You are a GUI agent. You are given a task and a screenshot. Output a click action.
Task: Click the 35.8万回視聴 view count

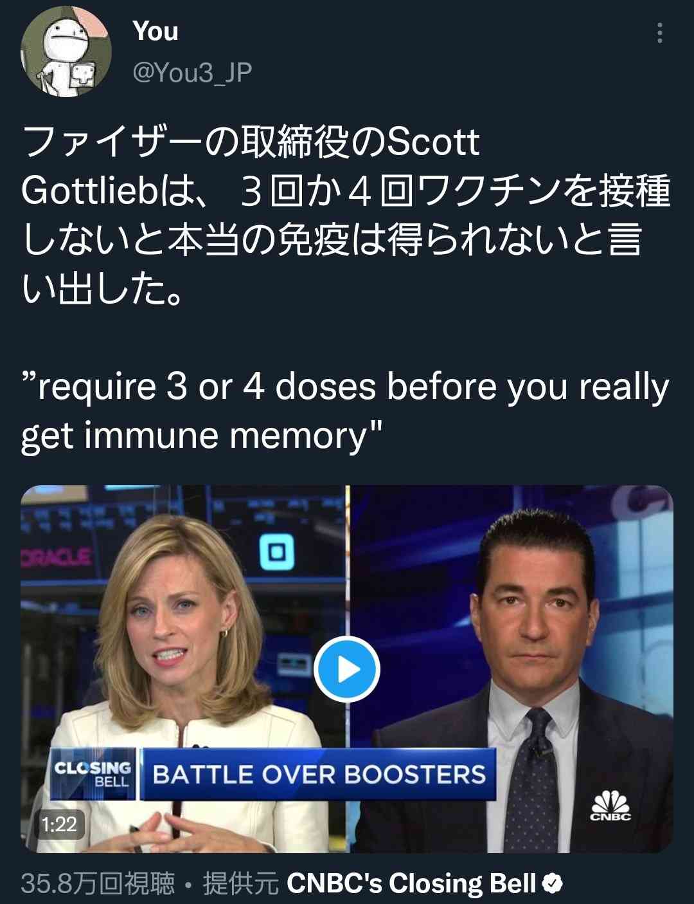[x=98, y=883]
